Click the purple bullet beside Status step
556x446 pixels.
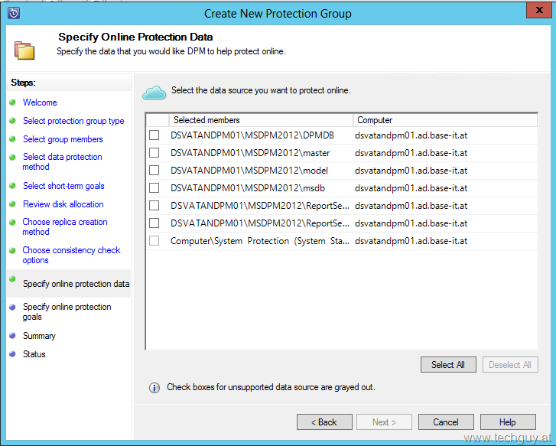coord(12,354)
